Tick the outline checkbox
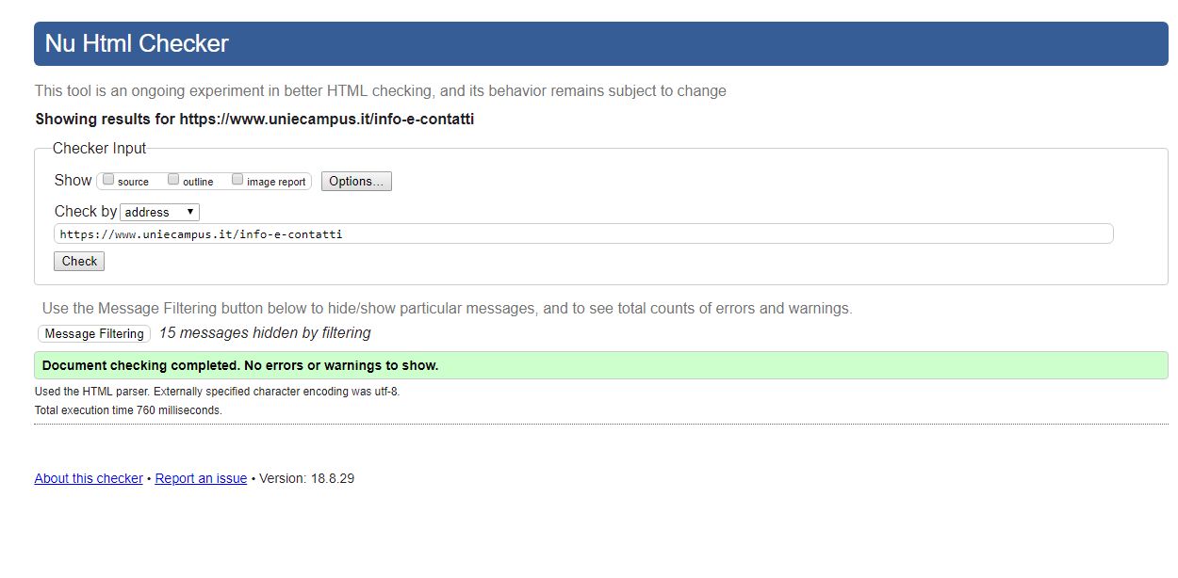The image size is (1178, 578). pyautogui.click(x=173, y=180)
